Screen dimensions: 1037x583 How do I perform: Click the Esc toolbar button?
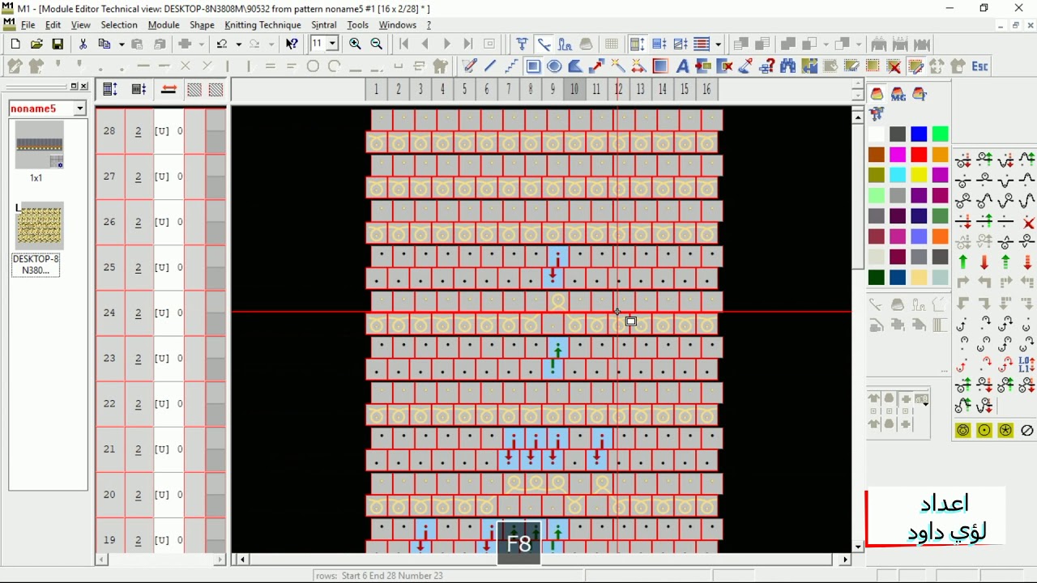pyautogui.click(x=979, y=66)
